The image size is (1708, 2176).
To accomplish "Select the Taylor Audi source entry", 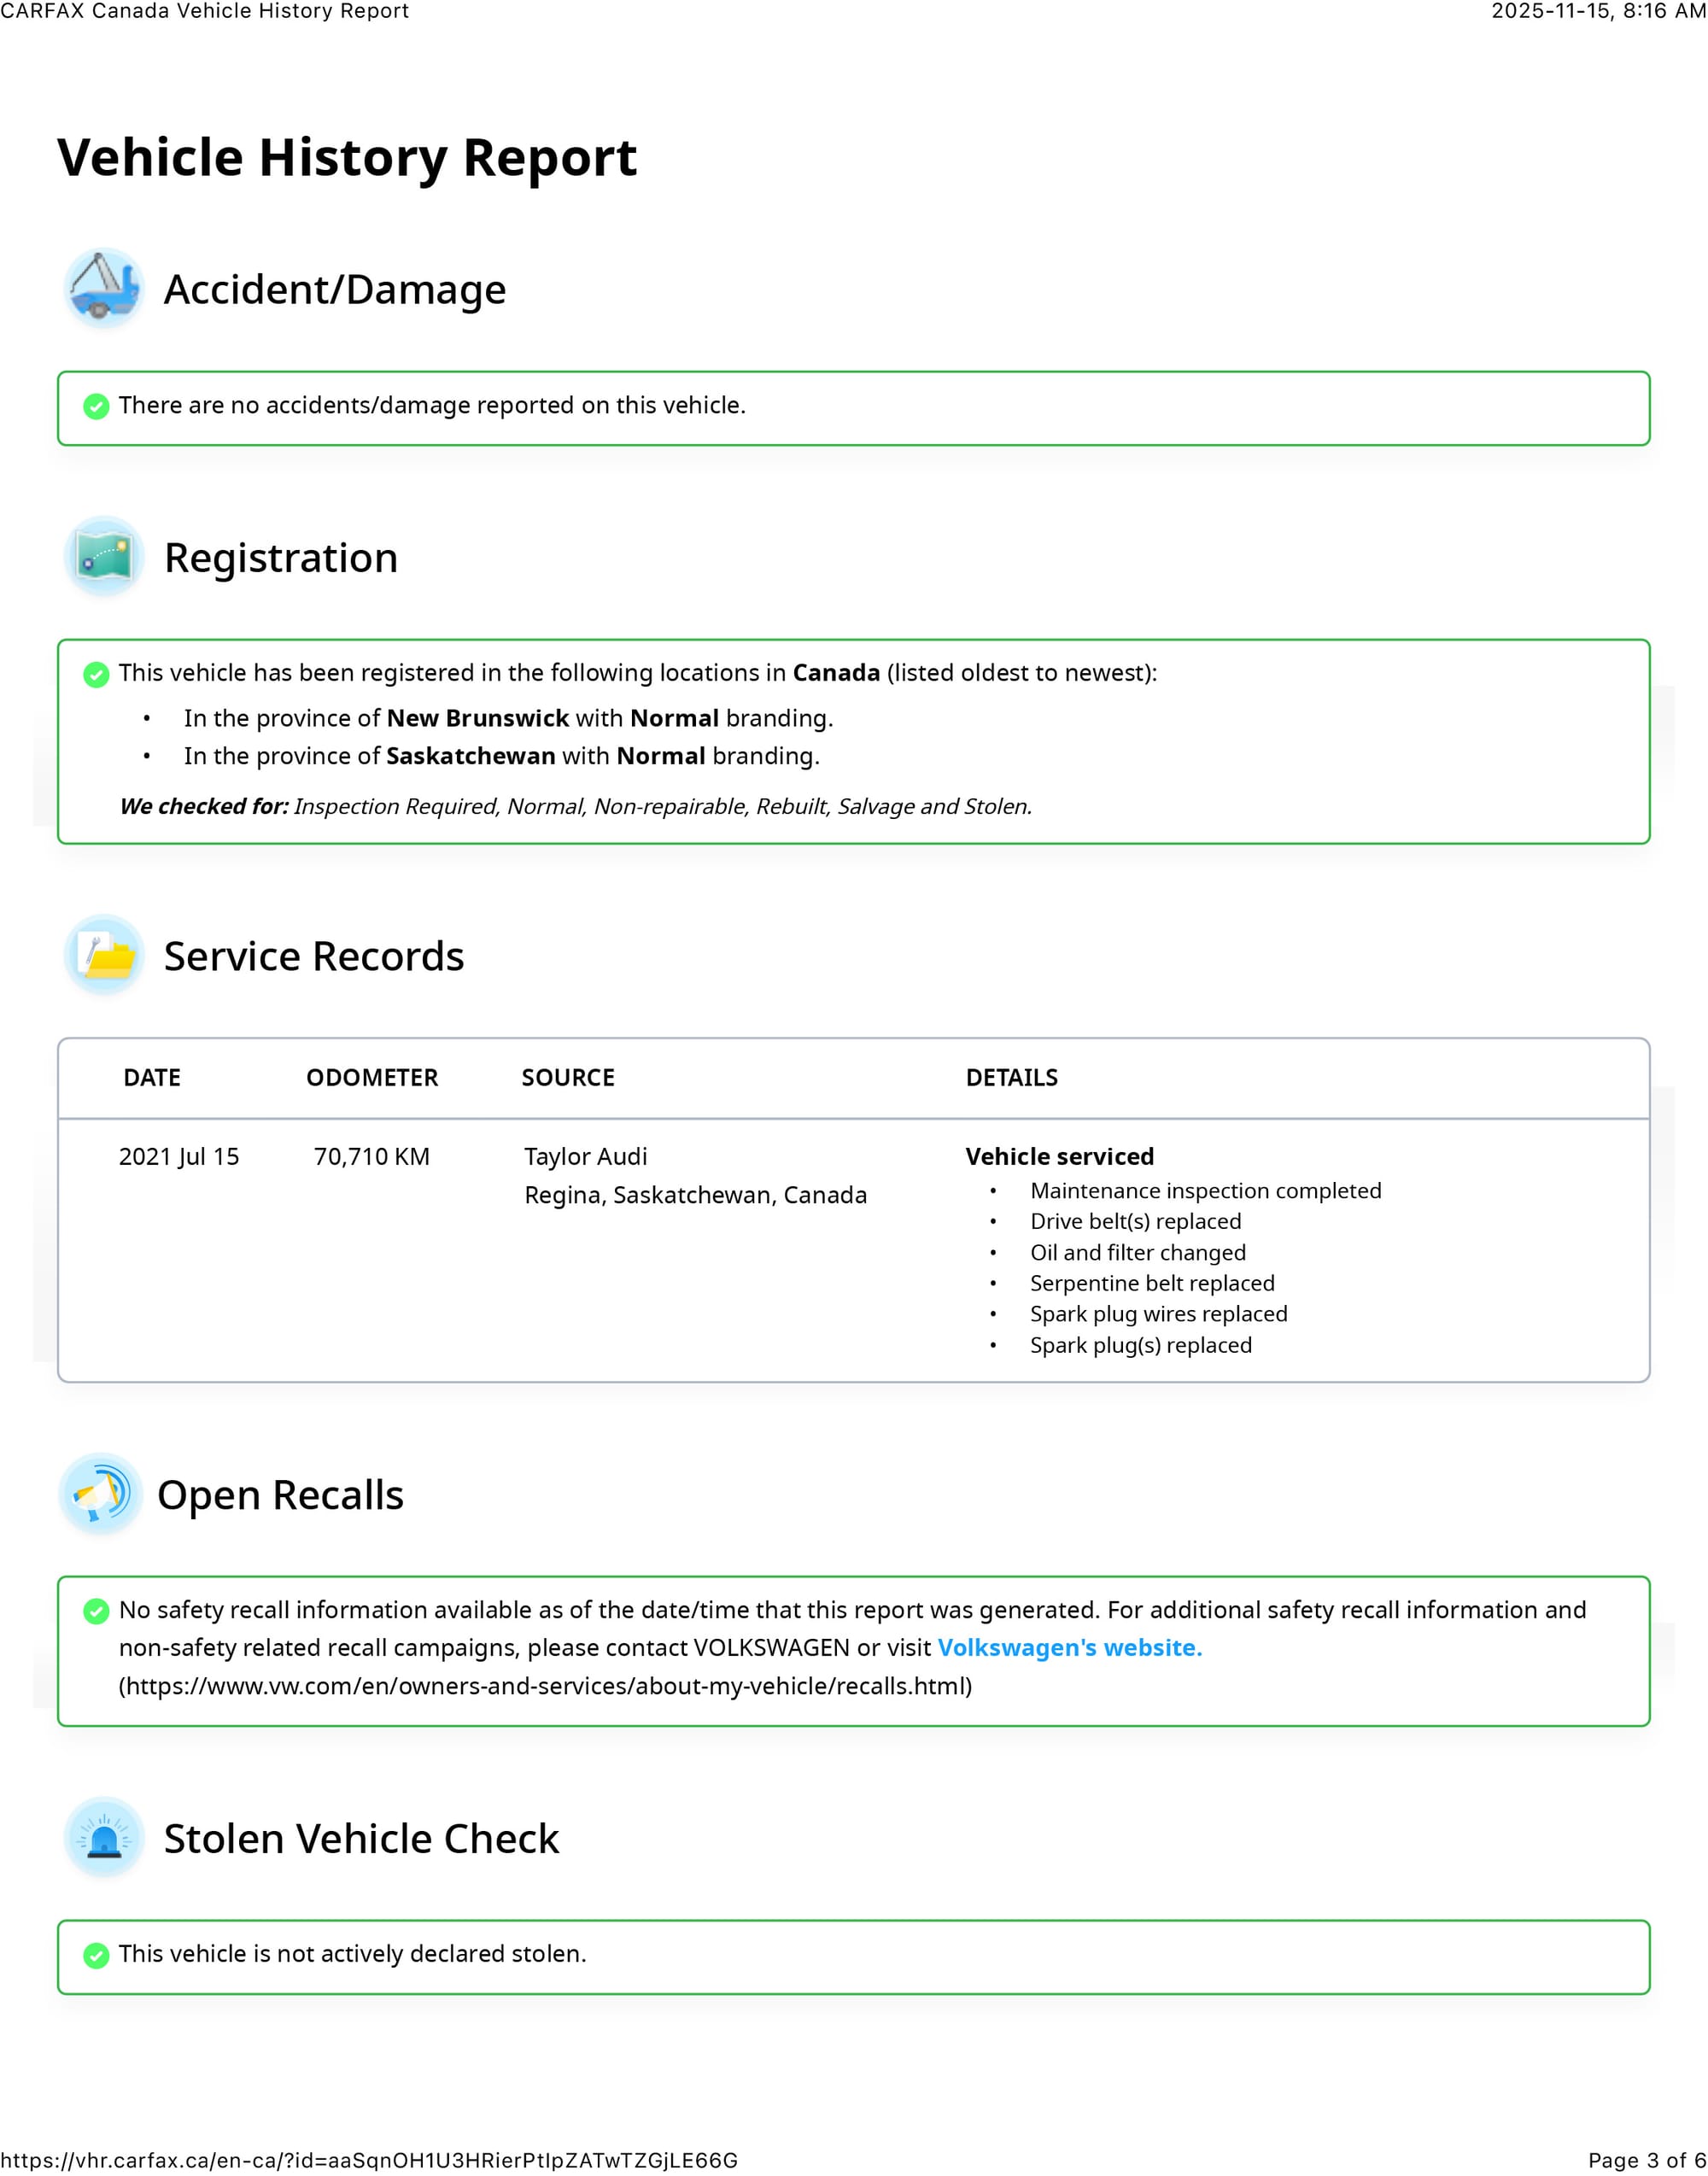I will (x=586, y=1156).
